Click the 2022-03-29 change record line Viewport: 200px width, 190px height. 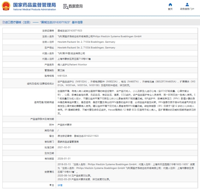click(x=84, y=179)
